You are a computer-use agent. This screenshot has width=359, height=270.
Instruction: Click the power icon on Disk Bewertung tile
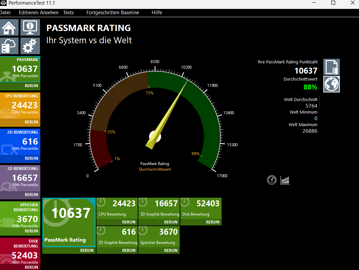185,202
